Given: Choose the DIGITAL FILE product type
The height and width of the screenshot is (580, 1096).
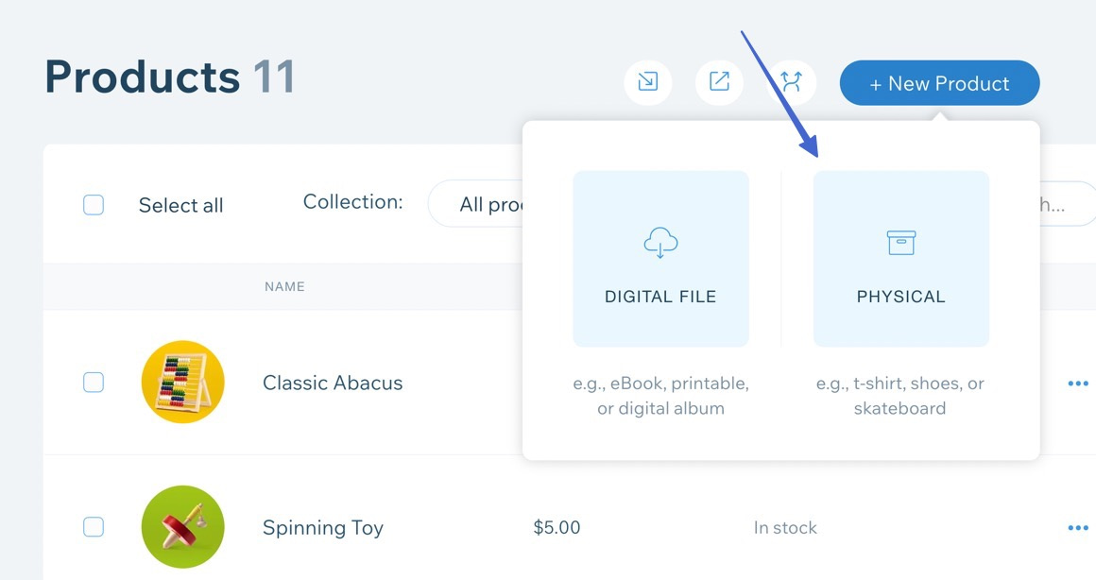Looking at the screenshot, I should [x=660, y=259].
